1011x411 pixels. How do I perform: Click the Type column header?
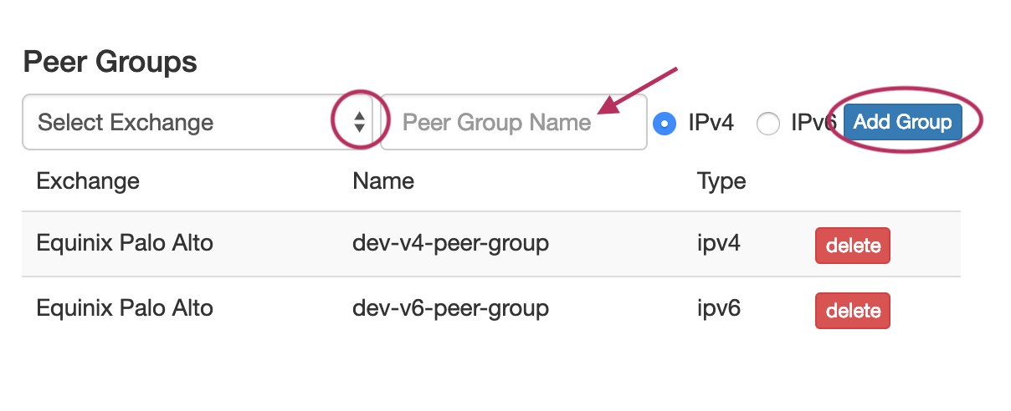coord(721,180)
